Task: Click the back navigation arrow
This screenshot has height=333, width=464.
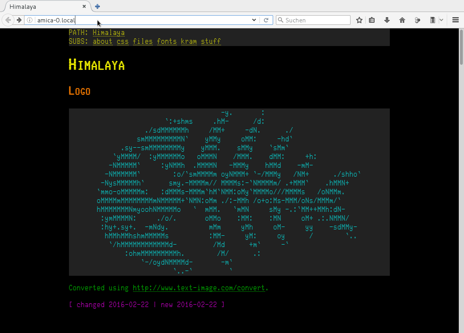Action: tap(8, 20)
